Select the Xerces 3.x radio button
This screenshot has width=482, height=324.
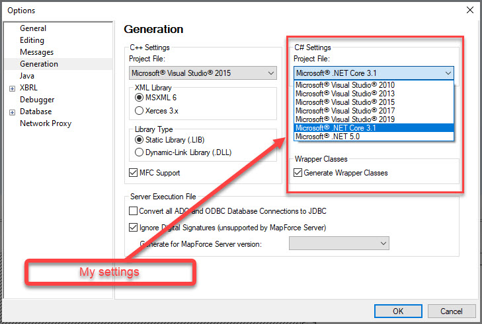(x=139, y=110)
